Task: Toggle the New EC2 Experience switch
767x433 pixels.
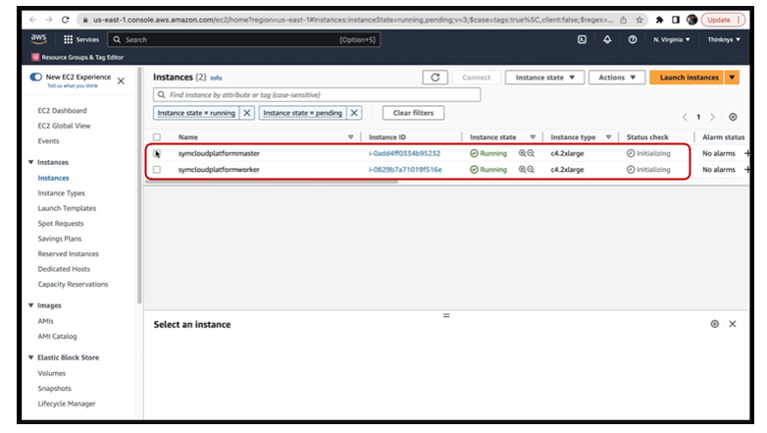Action: point(35,77)
